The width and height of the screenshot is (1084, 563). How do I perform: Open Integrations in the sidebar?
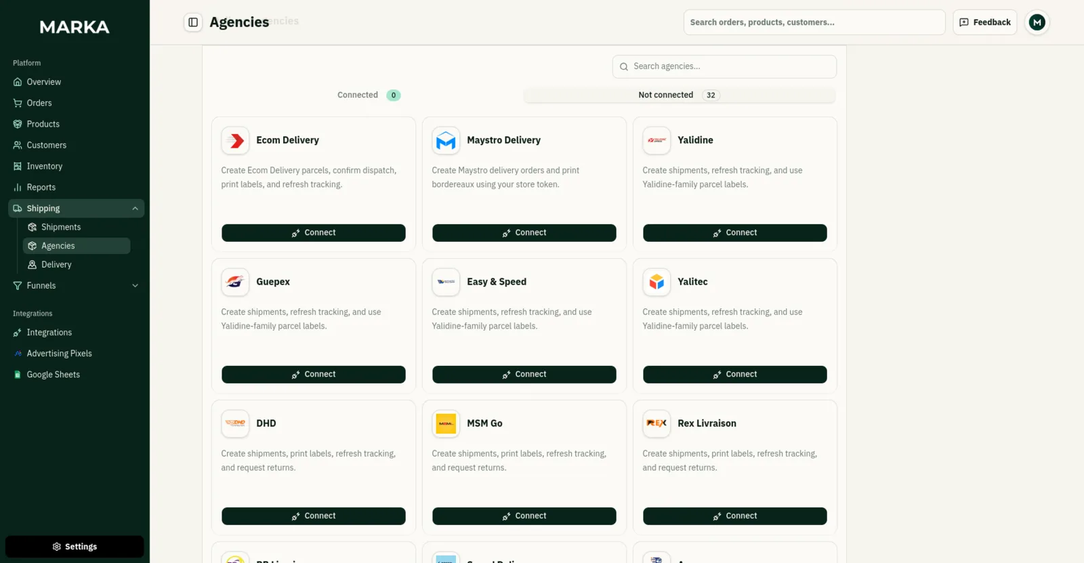pos(76,333)
